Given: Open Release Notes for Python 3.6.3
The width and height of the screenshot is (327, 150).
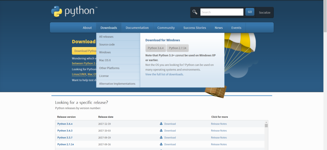Looking at the screenshot, I should pyautogui.click(x=219, y=131).
